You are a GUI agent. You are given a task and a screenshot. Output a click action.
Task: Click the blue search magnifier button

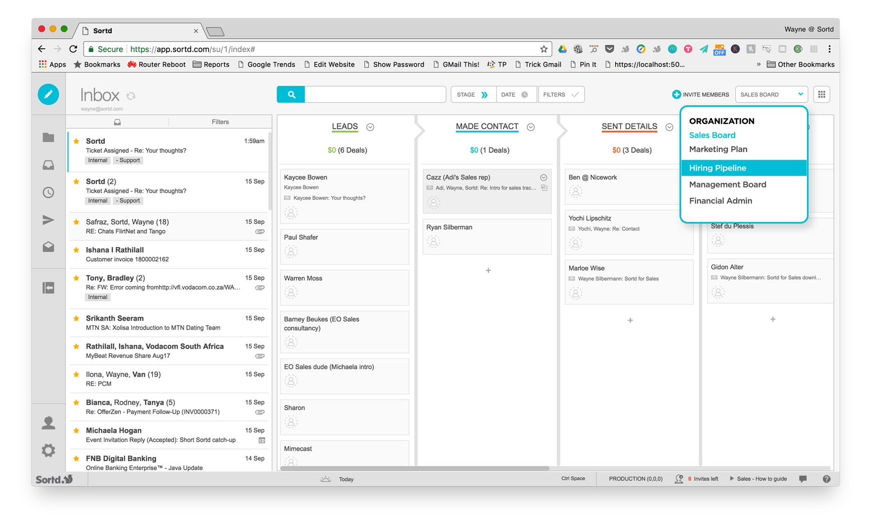(291, 95)
